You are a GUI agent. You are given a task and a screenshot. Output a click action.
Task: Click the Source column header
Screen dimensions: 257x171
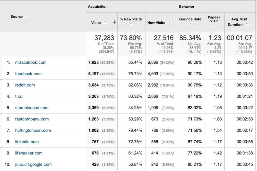click(x=16, y=17)
